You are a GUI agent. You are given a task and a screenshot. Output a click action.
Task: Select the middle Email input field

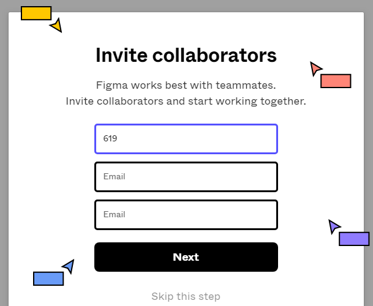click(x=186, y=177)
